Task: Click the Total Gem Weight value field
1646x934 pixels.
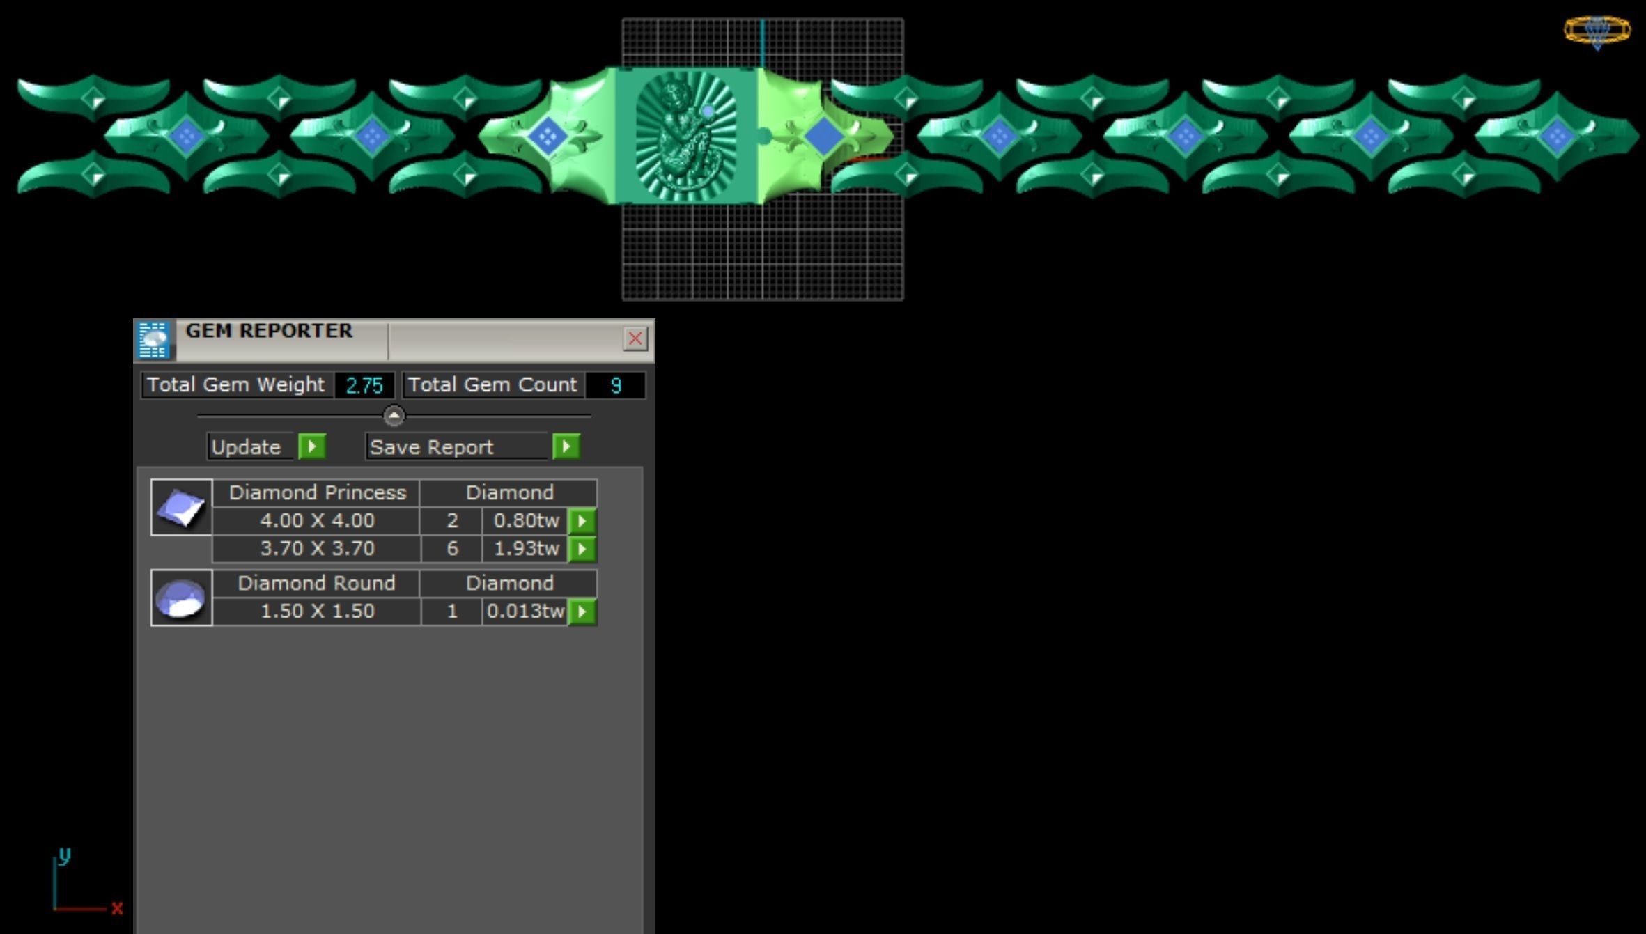Action: (364, 385)
